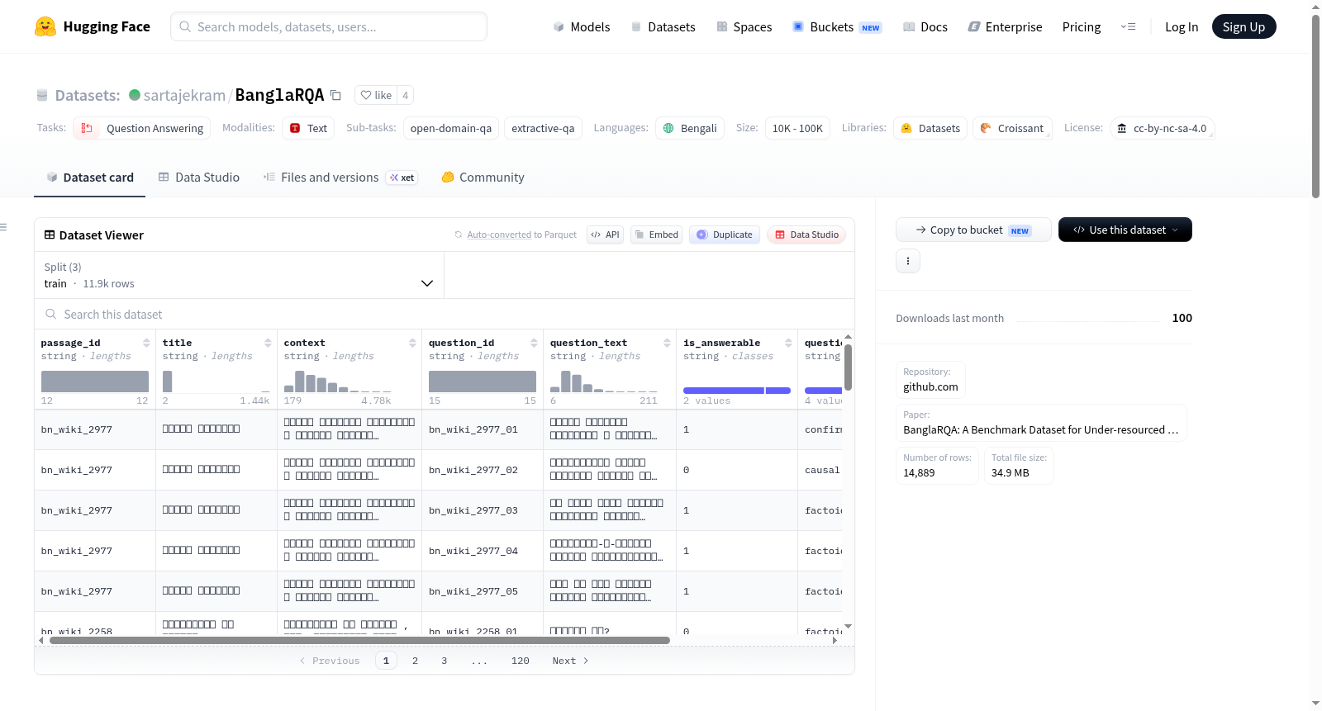Go to page 3 of the table
Viewport: 1322px width, 711px height.
pyautogui.click(x=444, y=661)
